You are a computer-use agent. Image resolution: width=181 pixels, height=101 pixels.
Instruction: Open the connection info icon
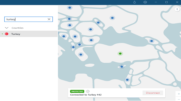(88, 91)
